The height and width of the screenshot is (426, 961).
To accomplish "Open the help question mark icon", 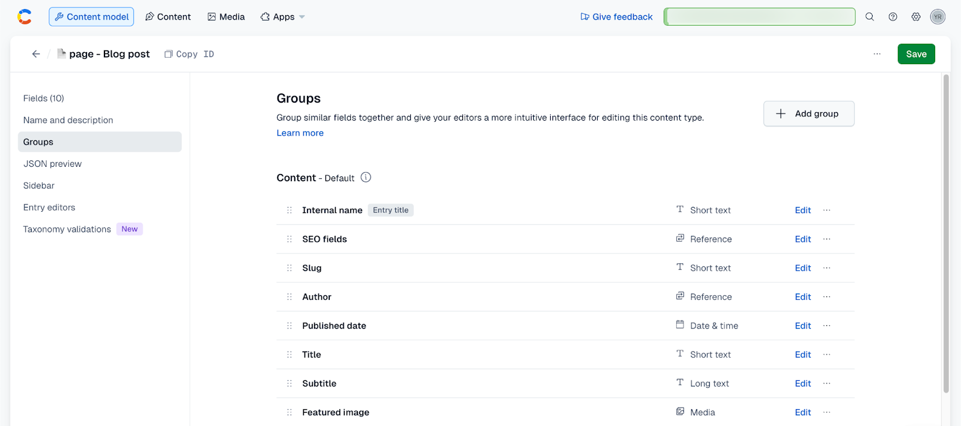I will click(893, 17).
